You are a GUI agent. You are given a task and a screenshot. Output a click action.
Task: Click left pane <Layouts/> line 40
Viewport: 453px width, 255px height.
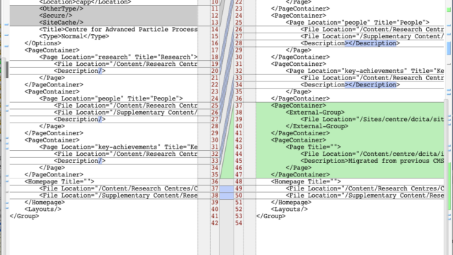42,209
